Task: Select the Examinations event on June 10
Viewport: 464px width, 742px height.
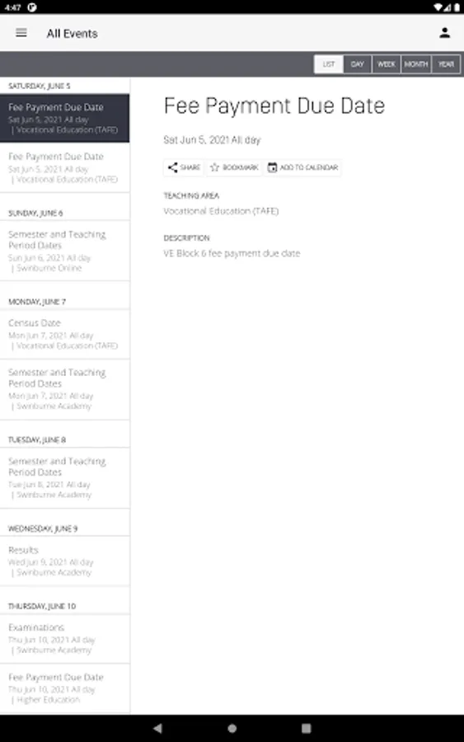Action: (x=65, y=639)
